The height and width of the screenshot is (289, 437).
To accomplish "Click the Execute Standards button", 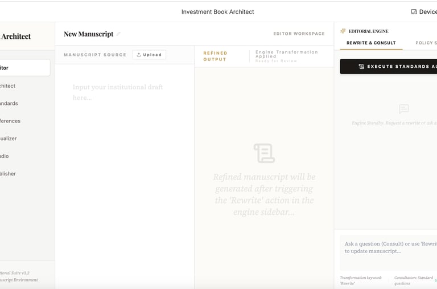I will click(x=389, y=67).
